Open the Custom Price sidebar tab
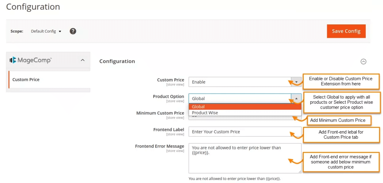The image size is (383, 183). 26,80
